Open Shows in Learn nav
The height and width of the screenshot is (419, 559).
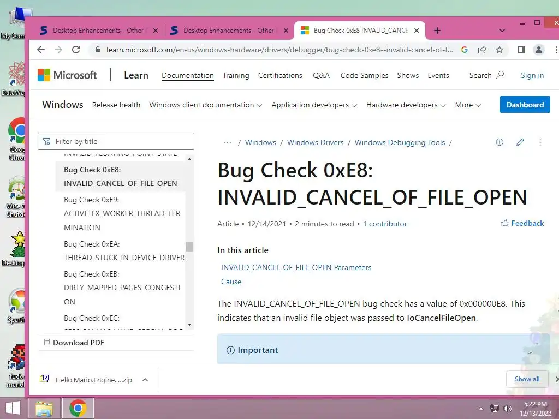(x=408, y=75)
